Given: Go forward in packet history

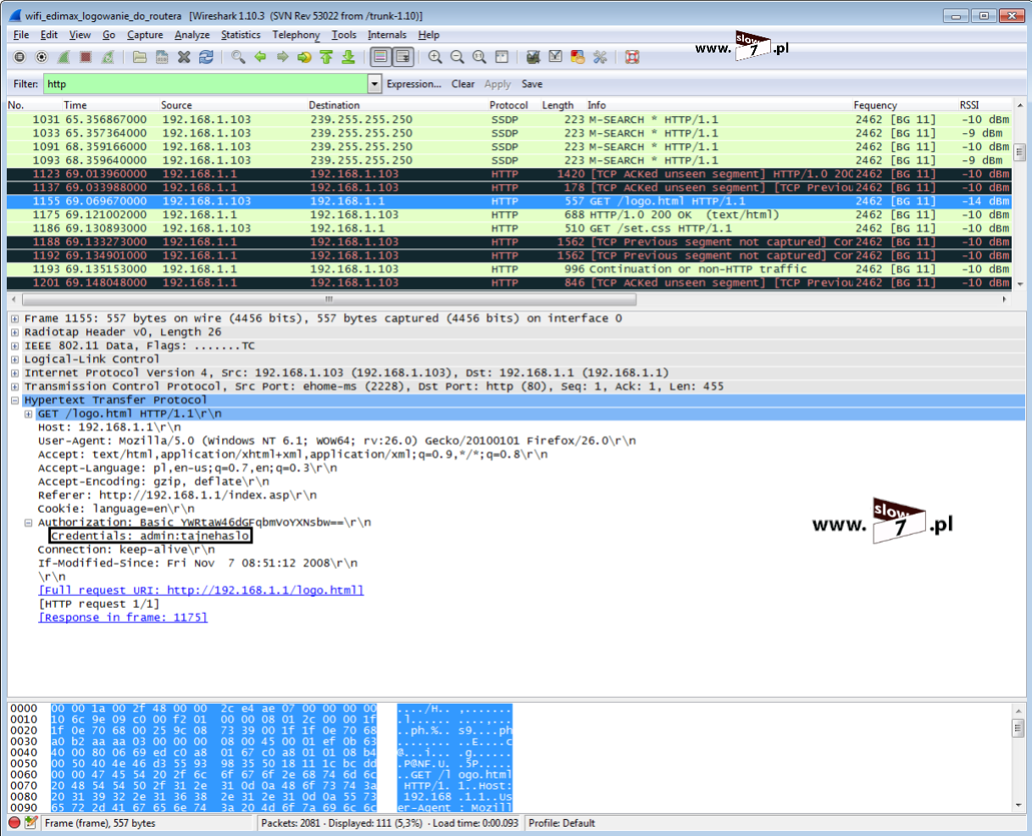Looking at the screenshot, I should pyautogui.click(x=282, y=57).
